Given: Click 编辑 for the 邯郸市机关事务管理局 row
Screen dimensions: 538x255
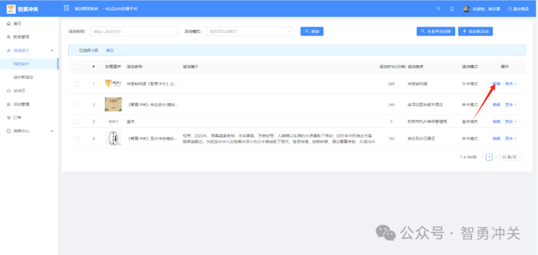Looking at the screenshot, I should tap(496, 121).
